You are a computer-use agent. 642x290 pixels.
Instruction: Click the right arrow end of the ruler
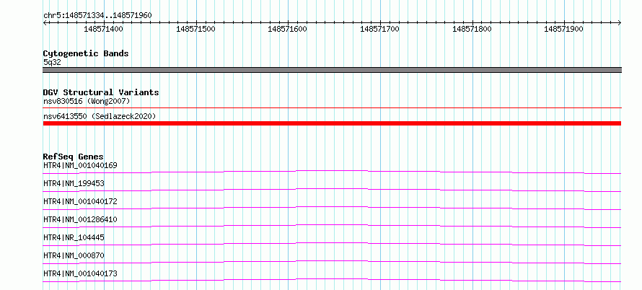pos(620,22)
